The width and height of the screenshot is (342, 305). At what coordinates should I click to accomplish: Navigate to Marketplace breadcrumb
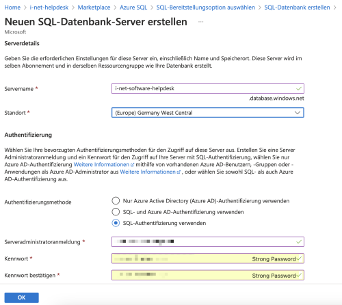pyautogui.click(x=94, y=8)
